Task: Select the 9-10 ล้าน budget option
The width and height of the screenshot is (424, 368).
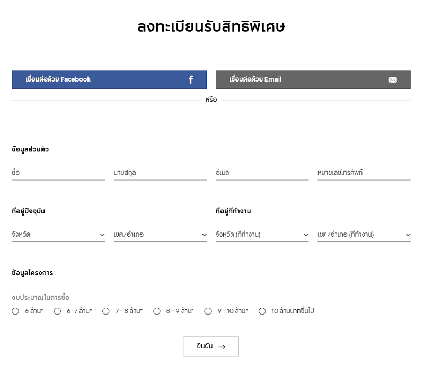Action: 208,311
